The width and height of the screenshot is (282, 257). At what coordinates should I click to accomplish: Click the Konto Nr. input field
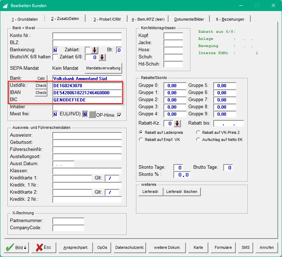(87, 36)
